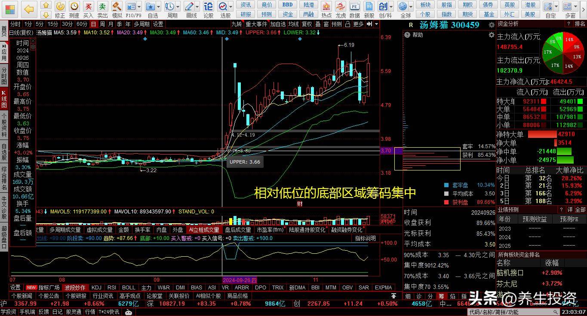
Task: Expand the F10/F9 dropdown arrow
Action: (139, 6)
